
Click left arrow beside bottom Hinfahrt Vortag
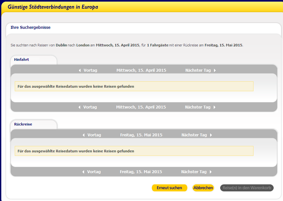(80, 107)
